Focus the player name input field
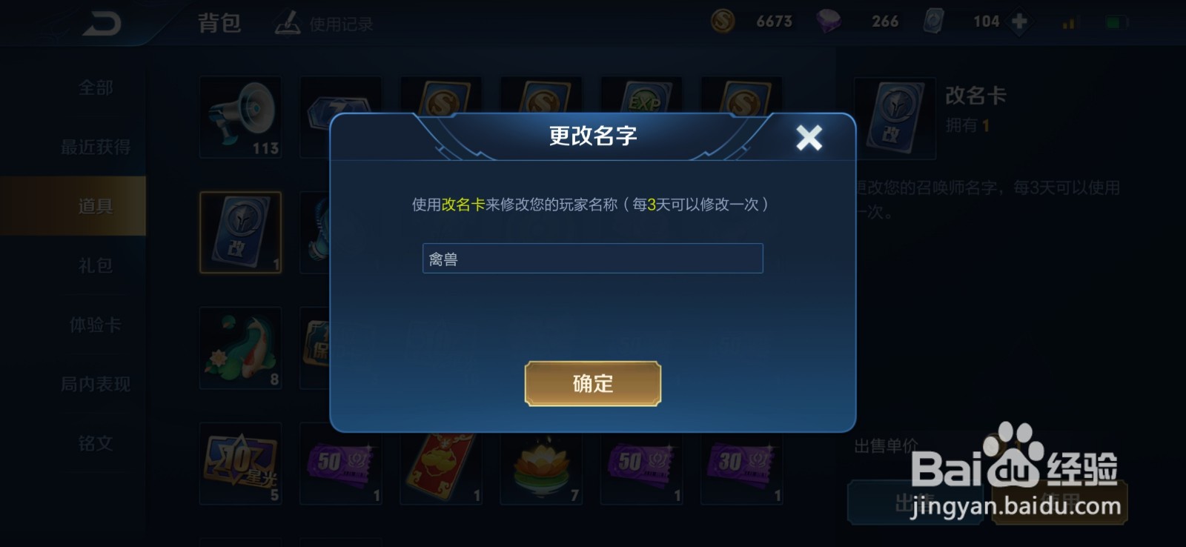Image resolution: width=1186 pixels, height=547 pixels. pyautogui.click(x=593, y=259)
